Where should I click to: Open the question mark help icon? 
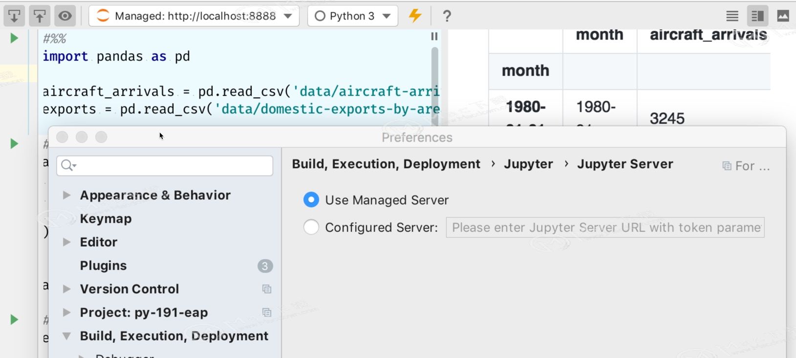click(x=447, y=16)
